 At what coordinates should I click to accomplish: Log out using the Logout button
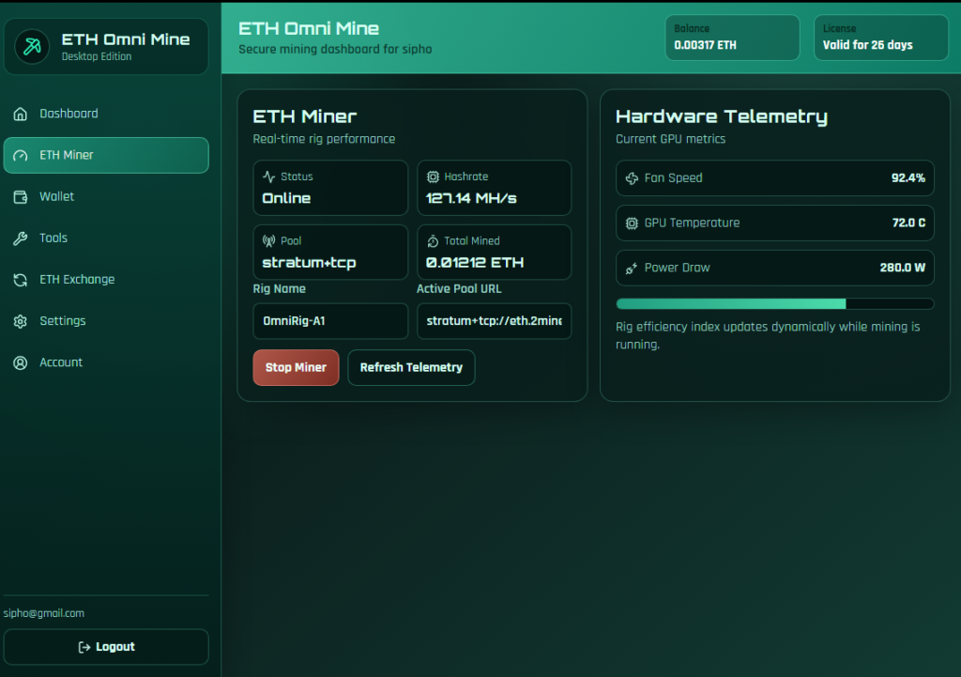pyautogui.click(x=106, y=647)
